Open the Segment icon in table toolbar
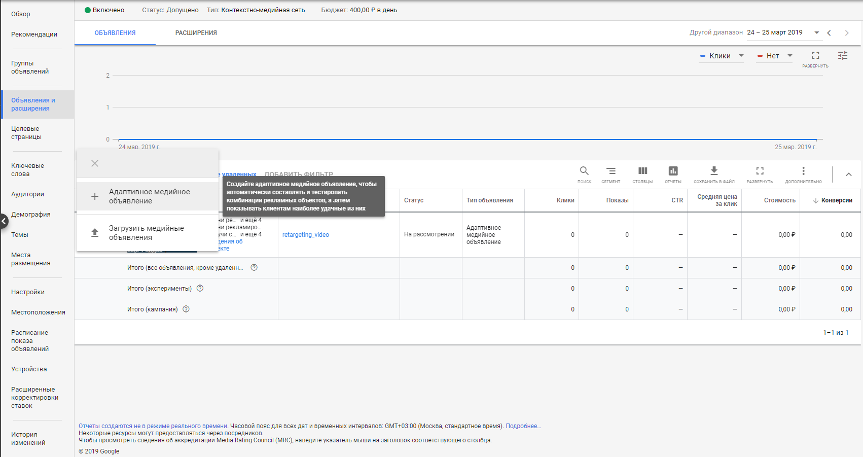This screenshot has height=457, width=863. 611,171
